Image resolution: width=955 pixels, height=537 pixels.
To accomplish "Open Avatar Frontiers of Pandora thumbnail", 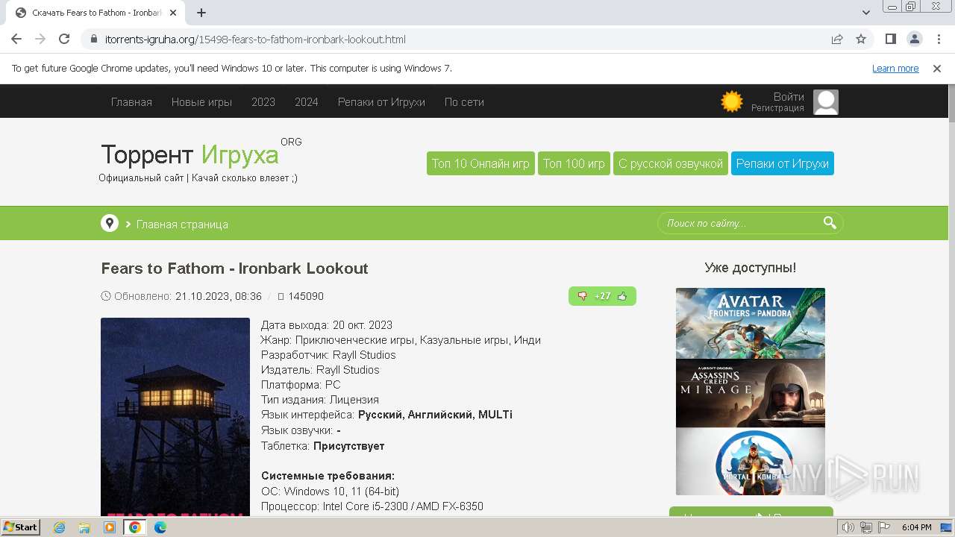I will click(751, 323).
